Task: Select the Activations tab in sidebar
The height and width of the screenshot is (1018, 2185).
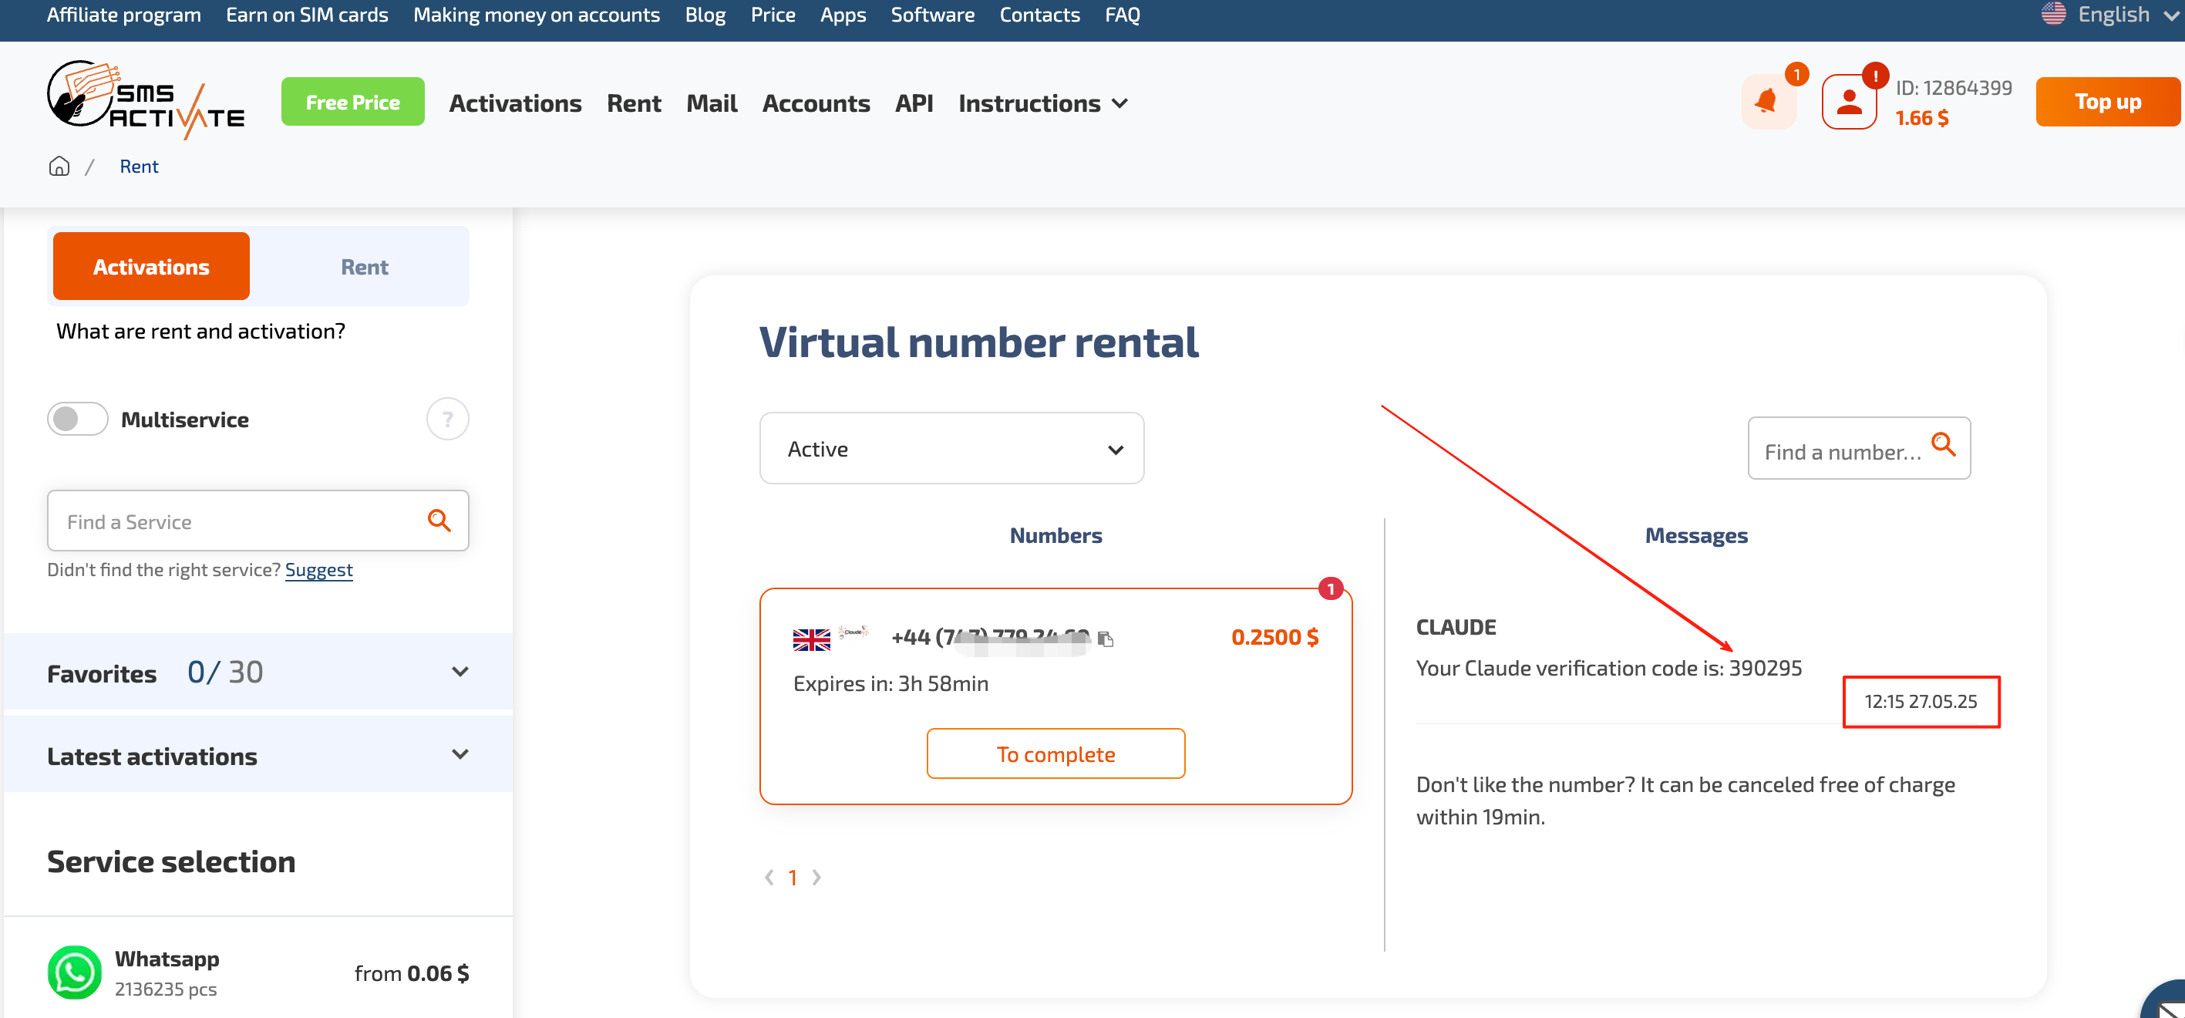Action: click(151, 267)
